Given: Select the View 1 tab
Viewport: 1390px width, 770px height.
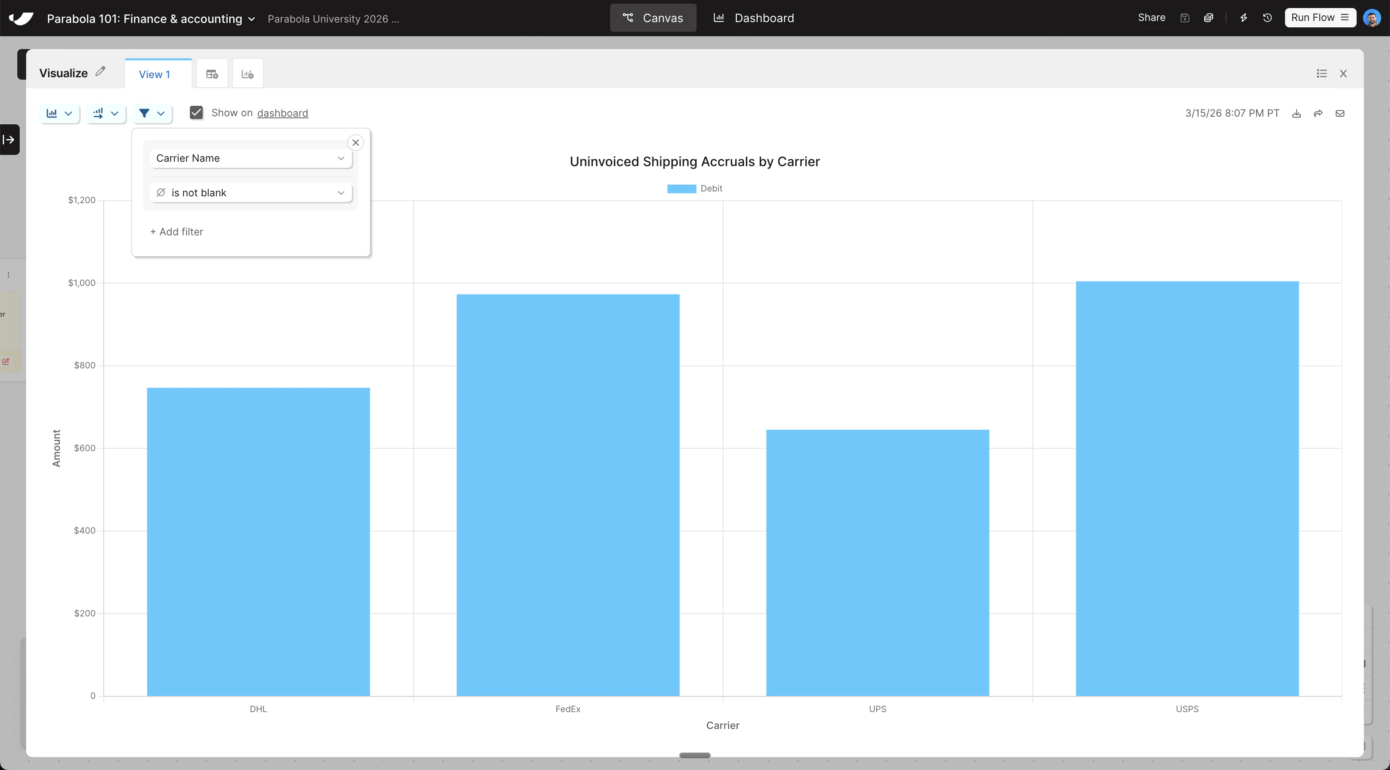Looking at the screenshot, I should pos(158,74).
